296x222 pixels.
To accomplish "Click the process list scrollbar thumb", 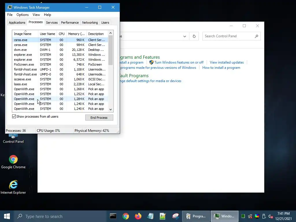I will click(x=111, y=50).
